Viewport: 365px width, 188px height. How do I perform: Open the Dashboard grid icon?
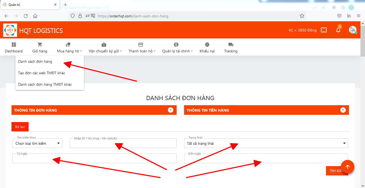[14, 45]
